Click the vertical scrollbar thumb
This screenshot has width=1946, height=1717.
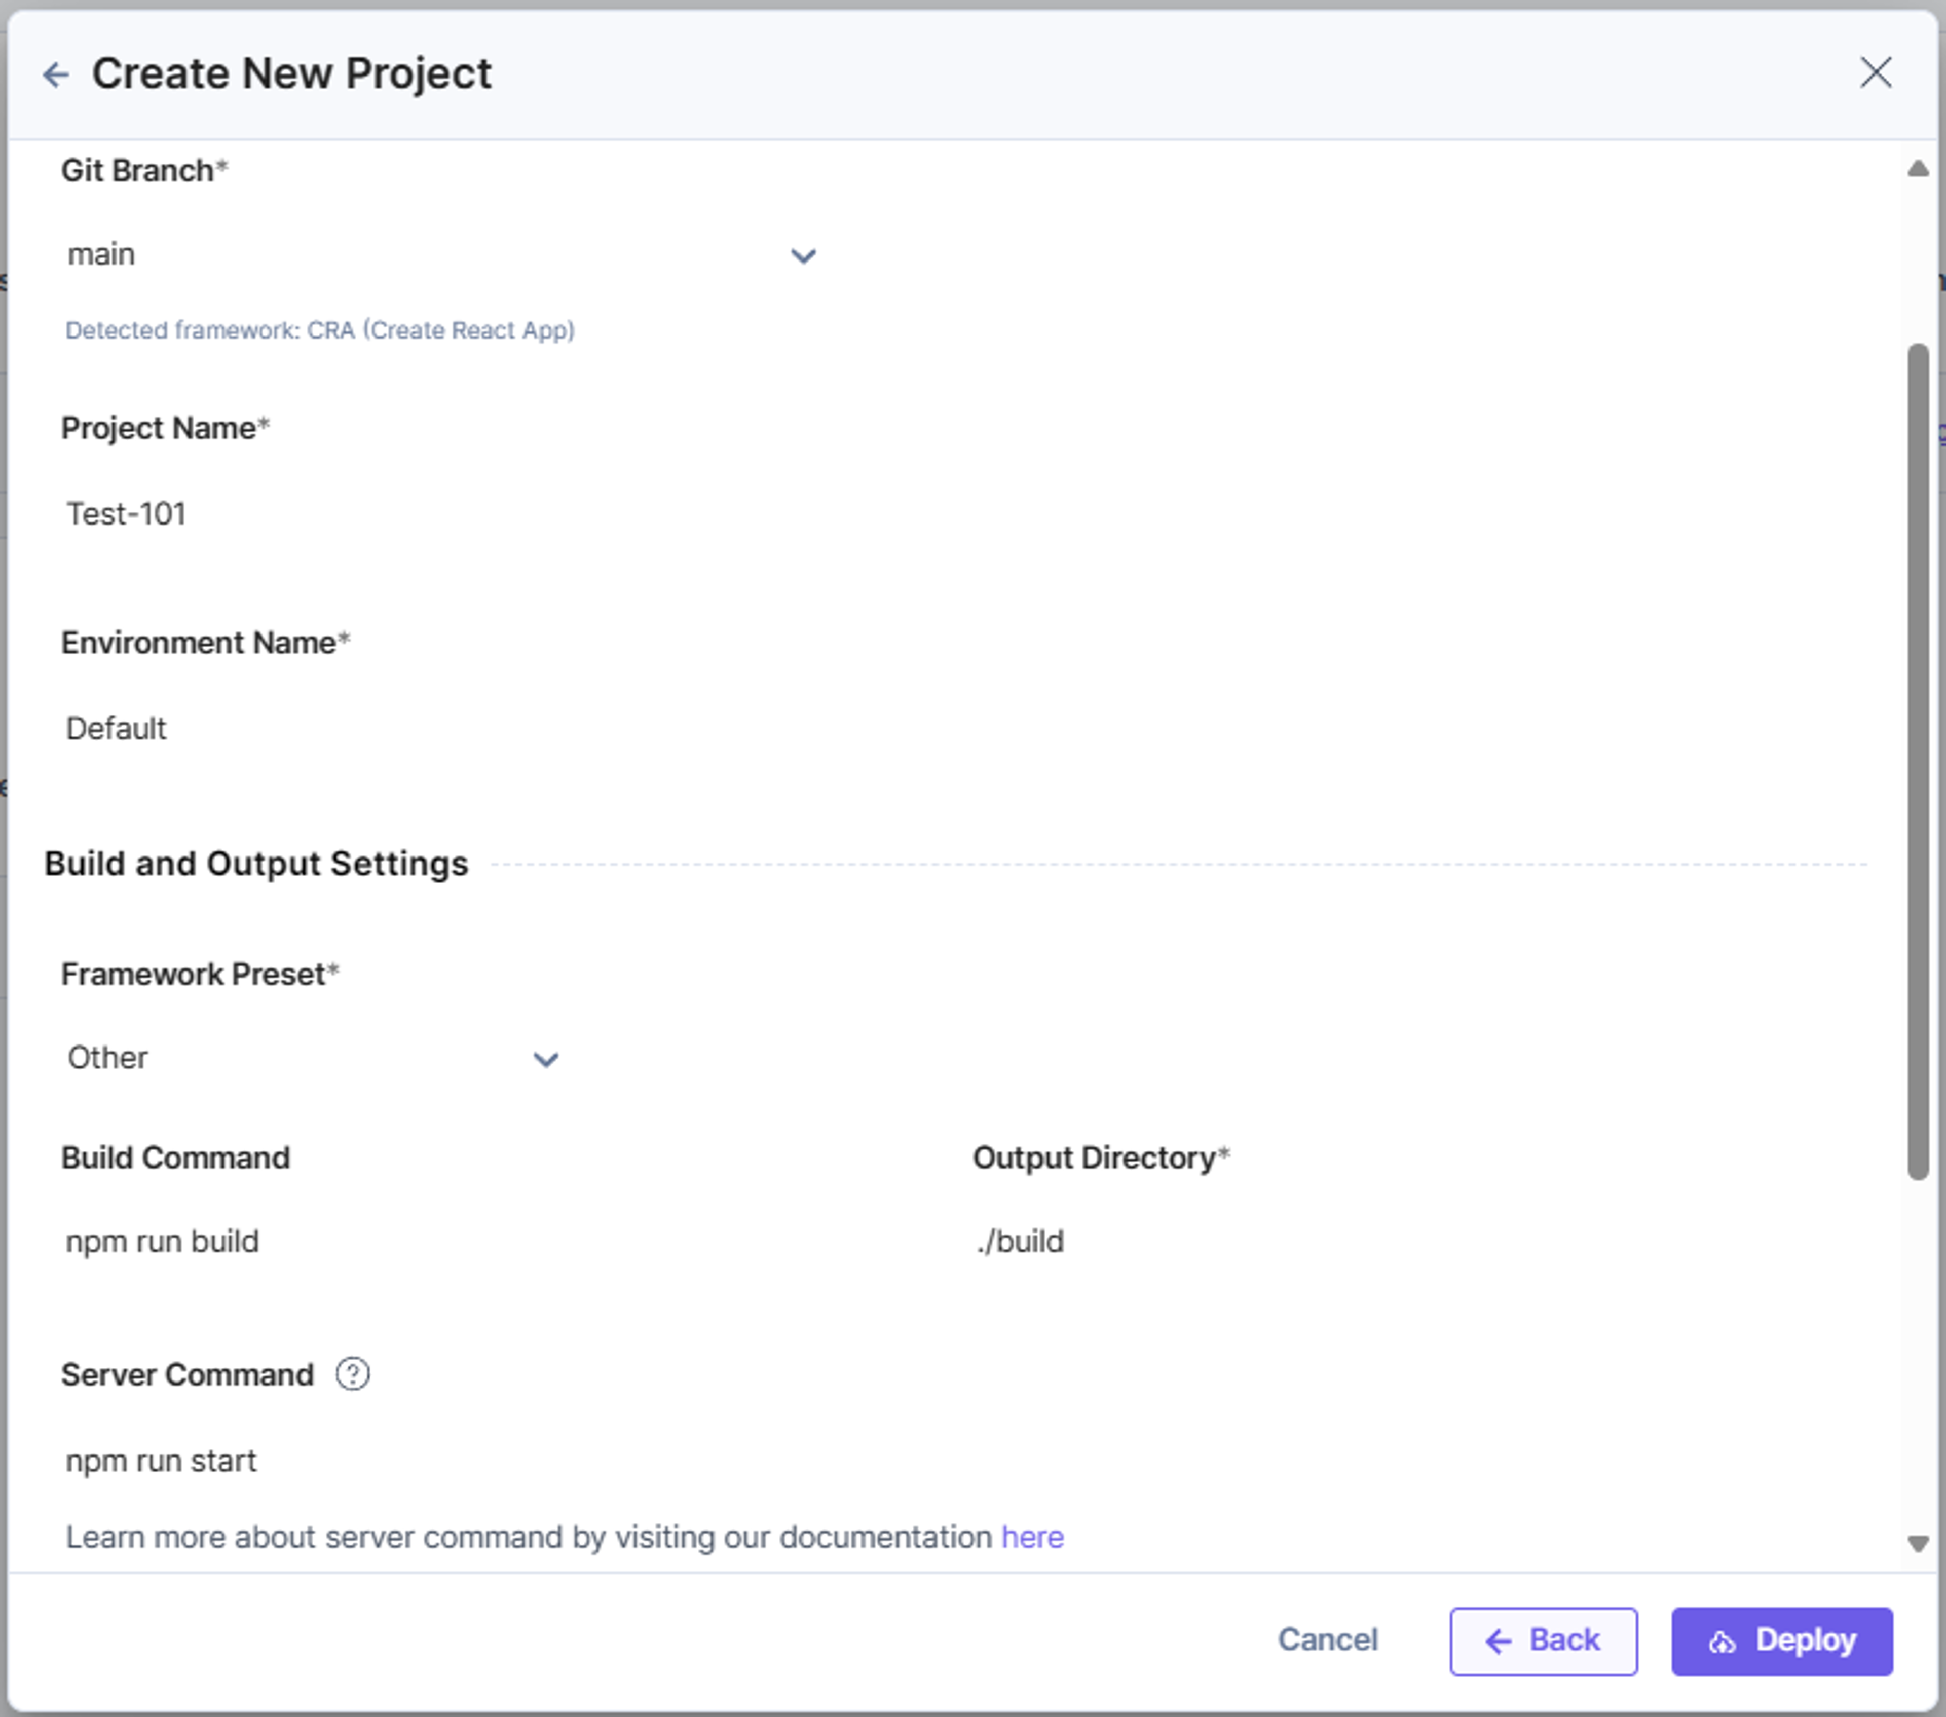(x=1919, y=762)
